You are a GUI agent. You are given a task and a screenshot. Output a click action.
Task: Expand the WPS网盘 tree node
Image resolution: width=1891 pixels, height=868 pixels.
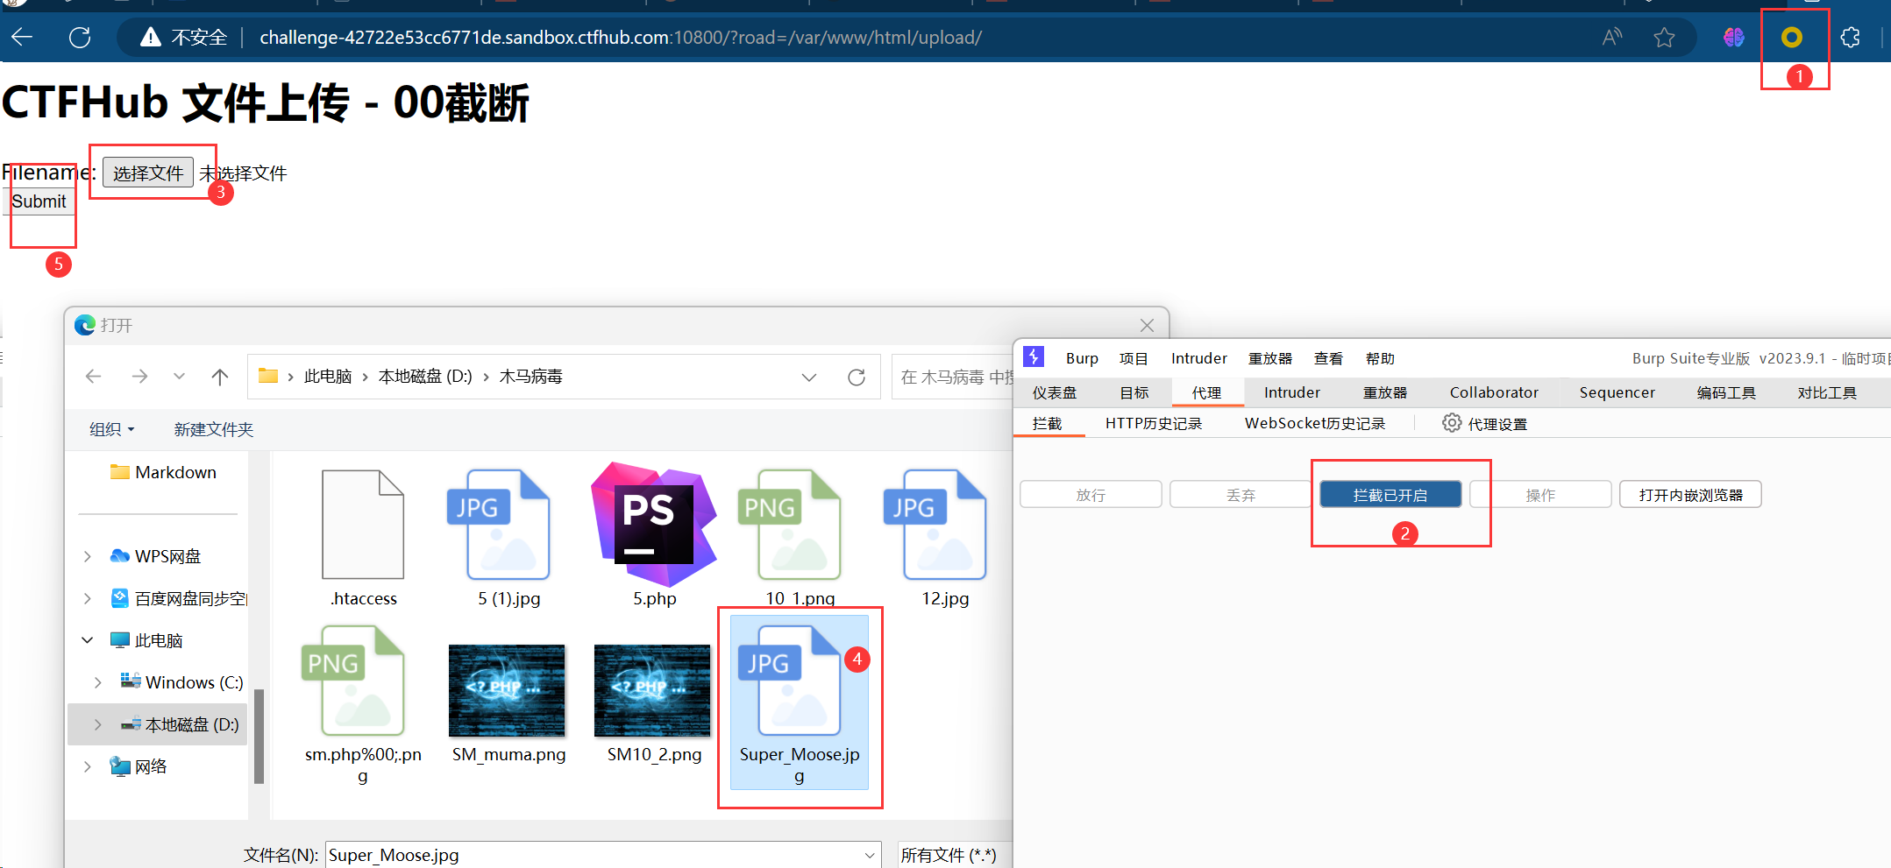[x=88, y=556]
